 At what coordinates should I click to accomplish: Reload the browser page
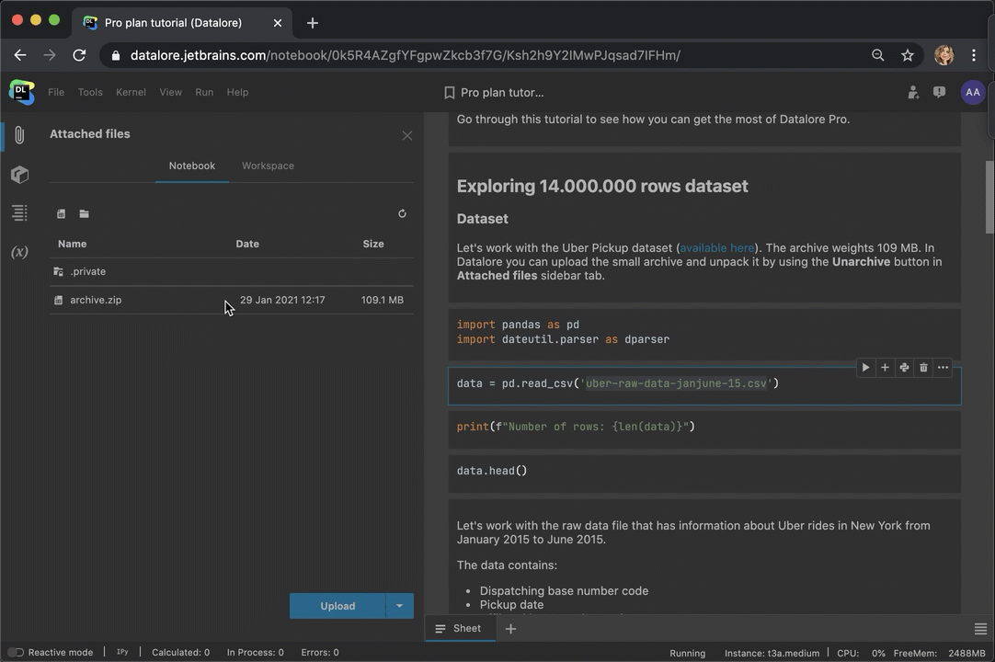79,55
